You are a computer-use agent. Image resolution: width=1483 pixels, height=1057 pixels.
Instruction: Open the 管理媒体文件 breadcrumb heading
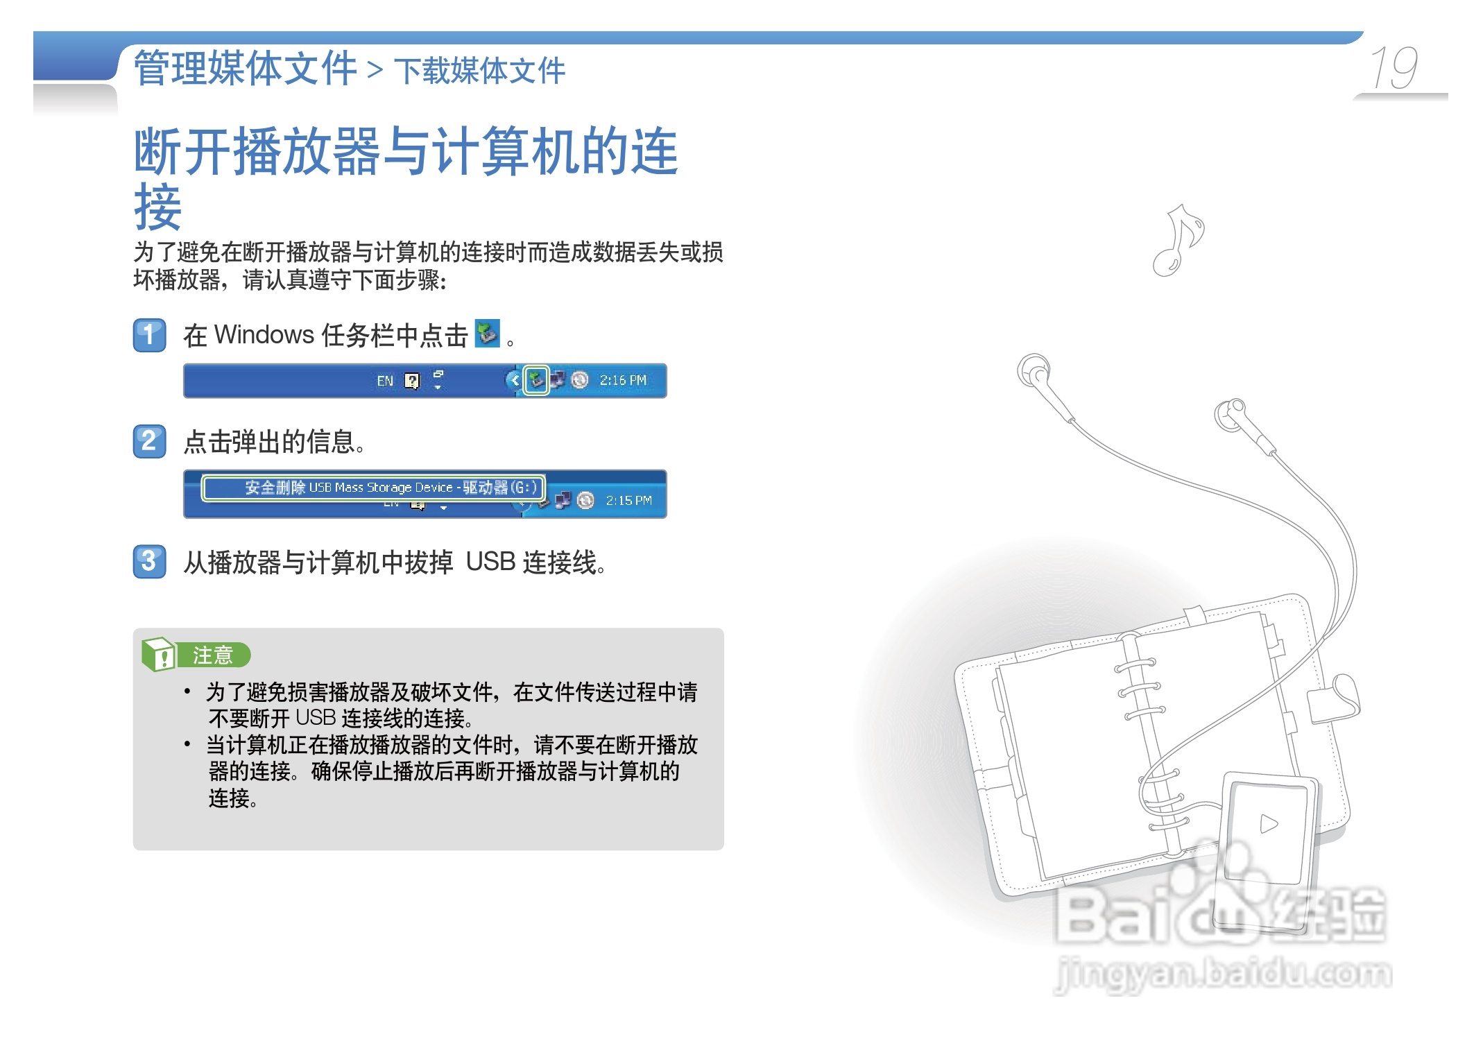[246, 68]
